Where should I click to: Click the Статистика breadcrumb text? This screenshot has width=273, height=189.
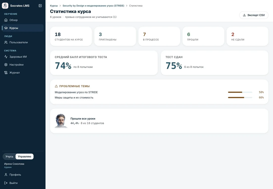(x=136, y=6)
